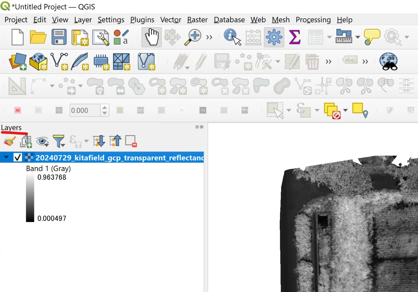Toggle the filter legend funnel icon
The image size is (418, 292).
pos(59,141)
